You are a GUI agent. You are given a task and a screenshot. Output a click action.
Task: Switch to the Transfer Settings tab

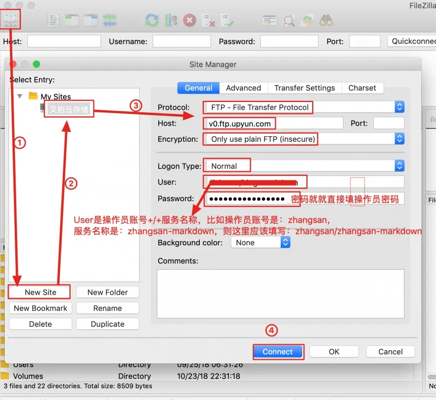click(x=304, y=88)
